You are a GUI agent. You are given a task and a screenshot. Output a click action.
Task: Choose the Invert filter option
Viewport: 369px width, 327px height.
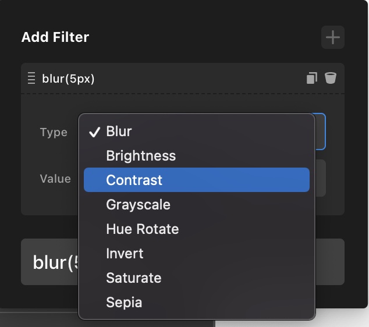[x=125, y=254]
